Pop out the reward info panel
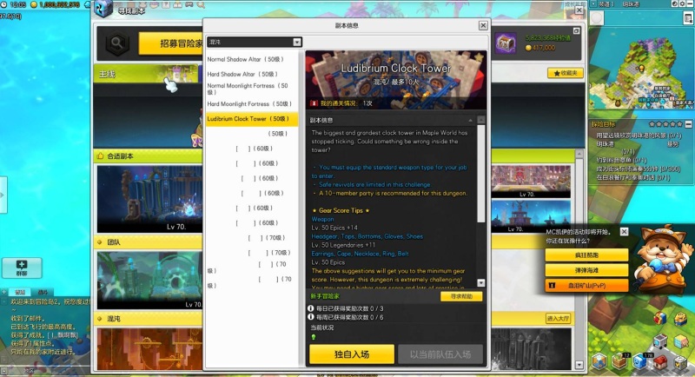 [x=576, y=31]
